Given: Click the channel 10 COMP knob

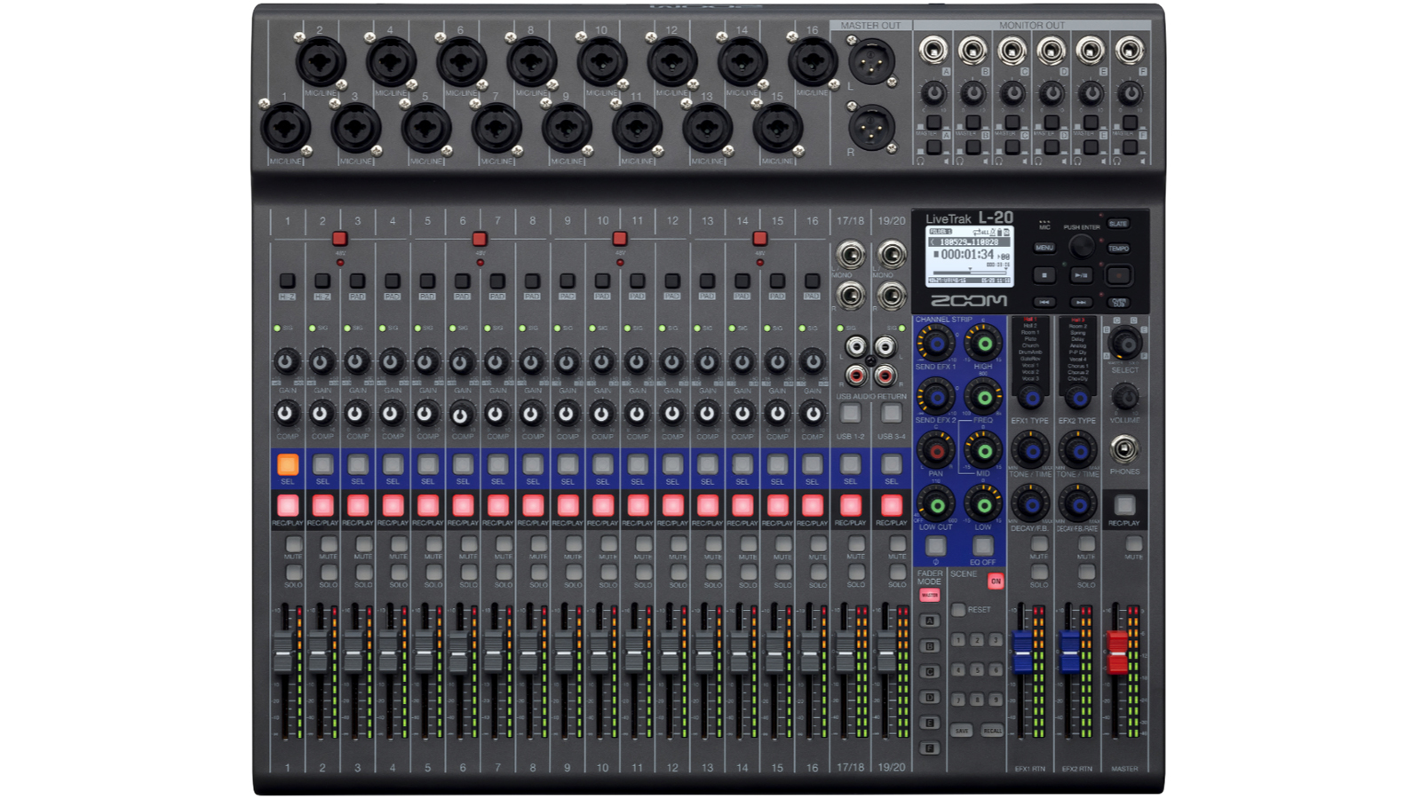Looking at the screenshot, I should [602, 413].
